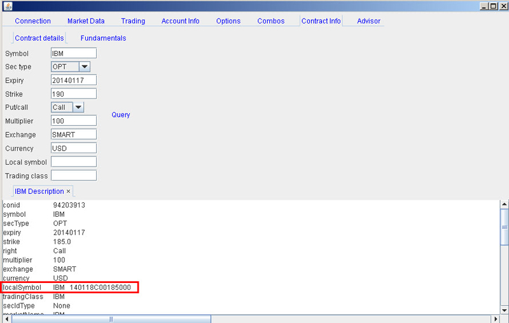Click the vertical scrollbar down arrow
The width and height of the screenshot is (509, 323).
pos(504,310)
